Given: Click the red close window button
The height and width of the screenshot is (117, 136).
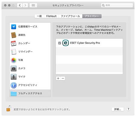Looking at the screenshot, I should click(5, 5).
